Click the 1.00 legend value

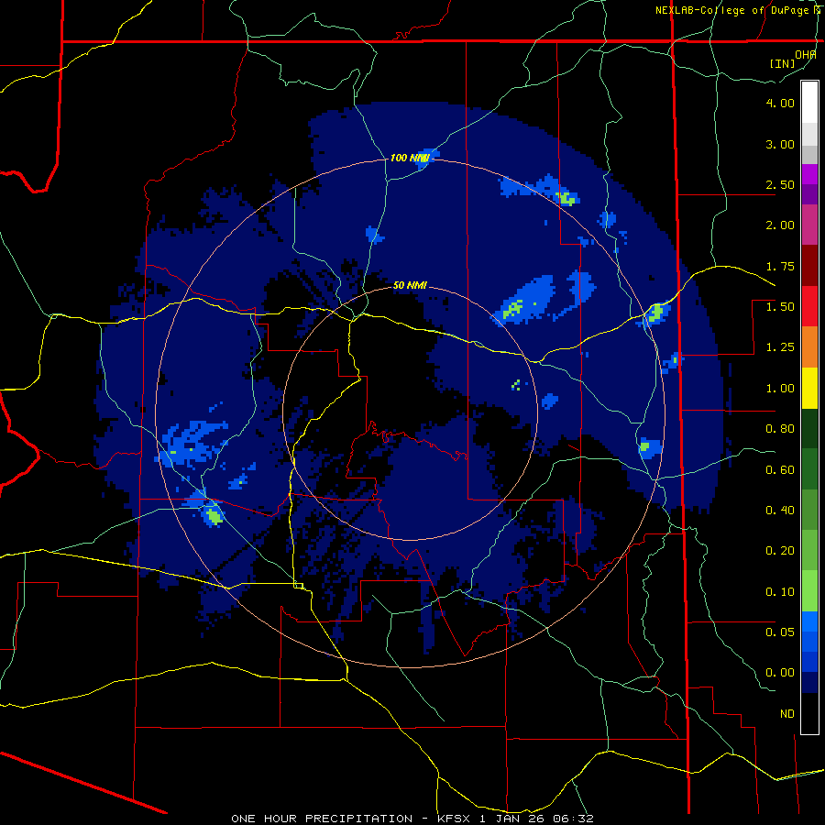click(780, 389)
